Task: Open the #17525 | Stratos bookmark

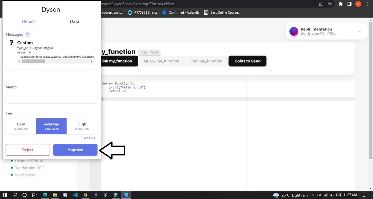Action: coord(142,12)
